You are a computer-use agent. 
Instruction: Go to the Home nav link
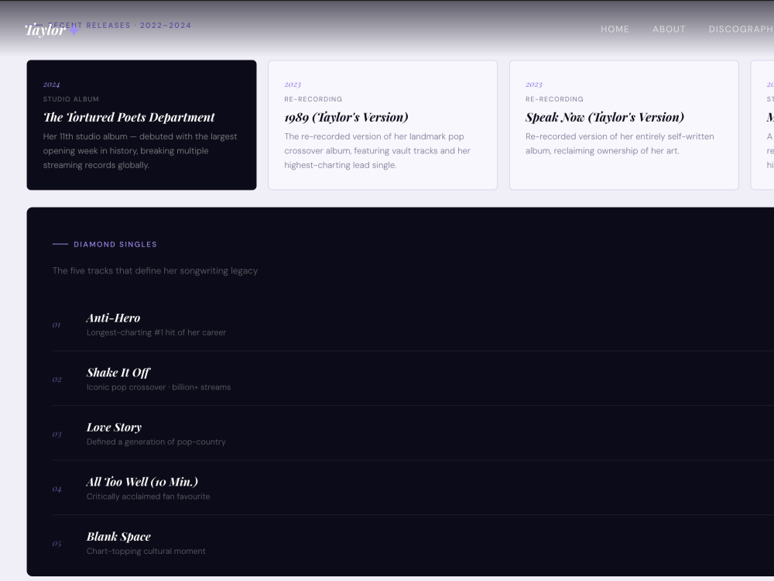pos(615,29)
